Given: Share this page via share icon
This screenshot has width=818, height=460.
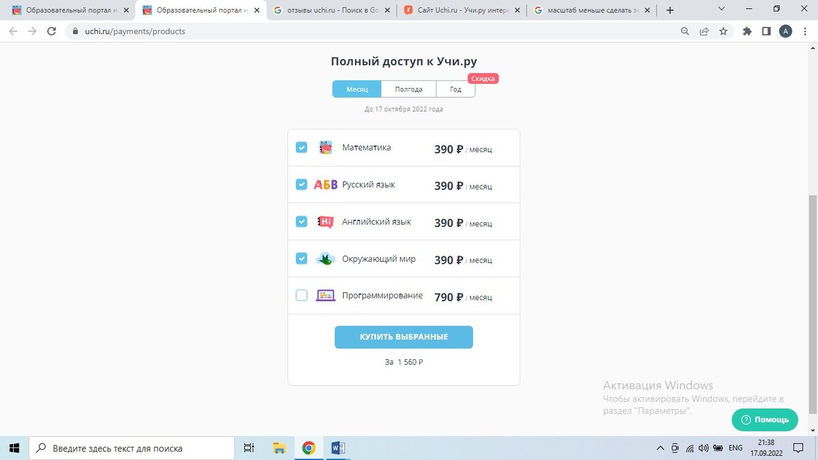Looking at the screenshot, I should tap(704, 31).
